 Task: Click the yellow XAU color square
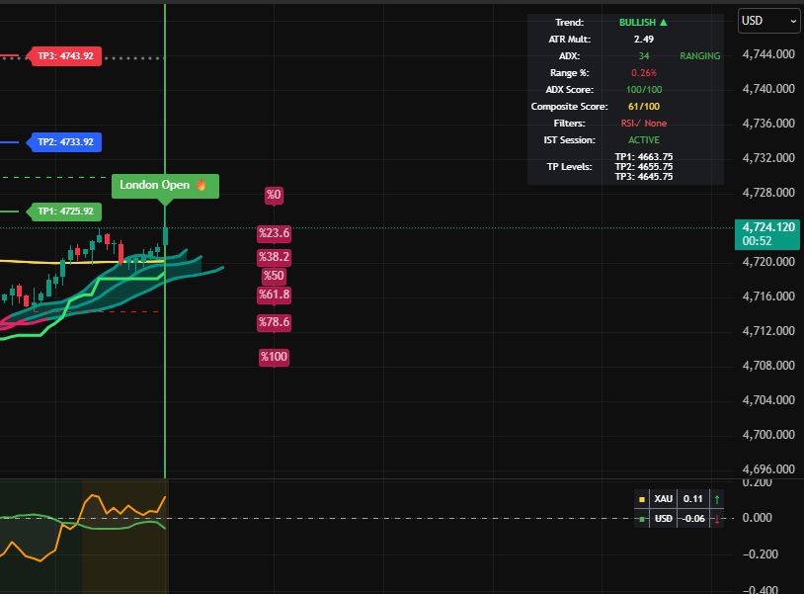(642, 499)
